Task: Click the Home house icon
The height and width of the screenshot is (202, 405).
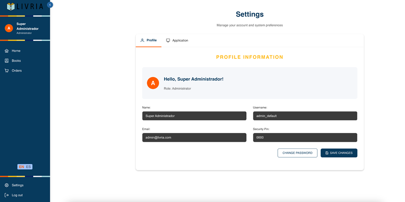Action: coord(7,51)
